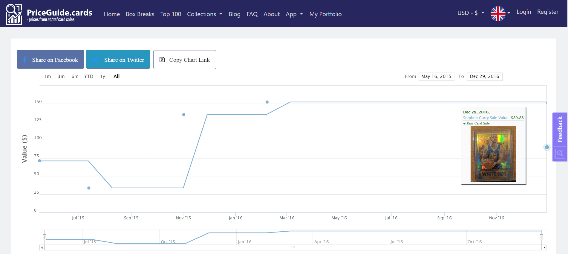Viewport: 568px width, 254px height.
Task: Select the 6m range
Action: (75, 76)
